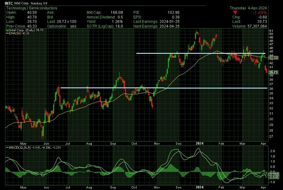Click the horizontal support line at 36

[x=164, y=88]
